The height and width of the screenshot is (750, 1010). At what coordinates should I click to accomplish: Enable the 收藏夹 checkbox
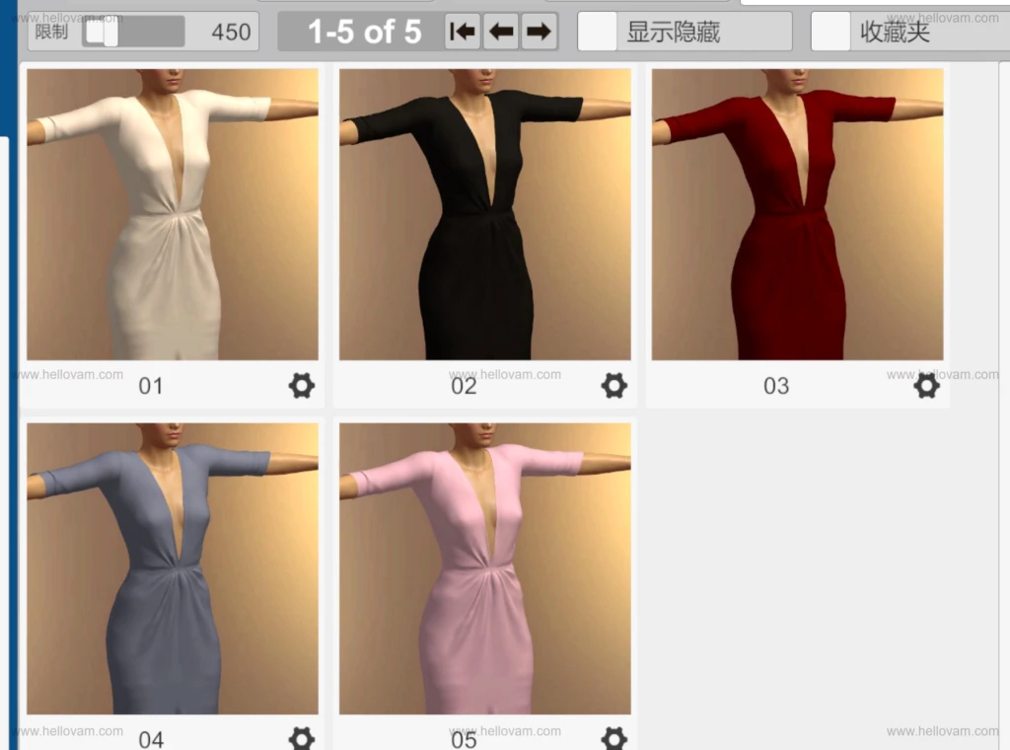(829, 31)
